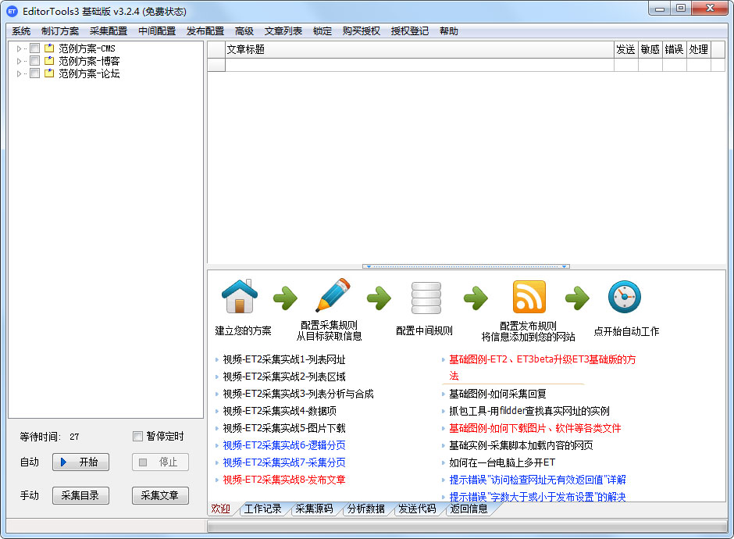The width and height of the screenshot is (734, 539).
Task: Click the 采集目录 button
Action: [80, 495]
